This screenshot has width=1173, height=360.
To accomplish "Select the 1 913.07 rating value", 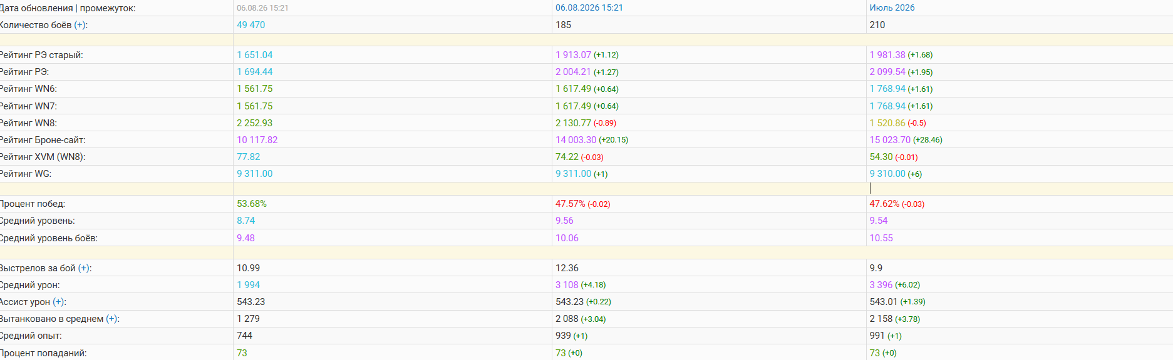I will (573, 55).
